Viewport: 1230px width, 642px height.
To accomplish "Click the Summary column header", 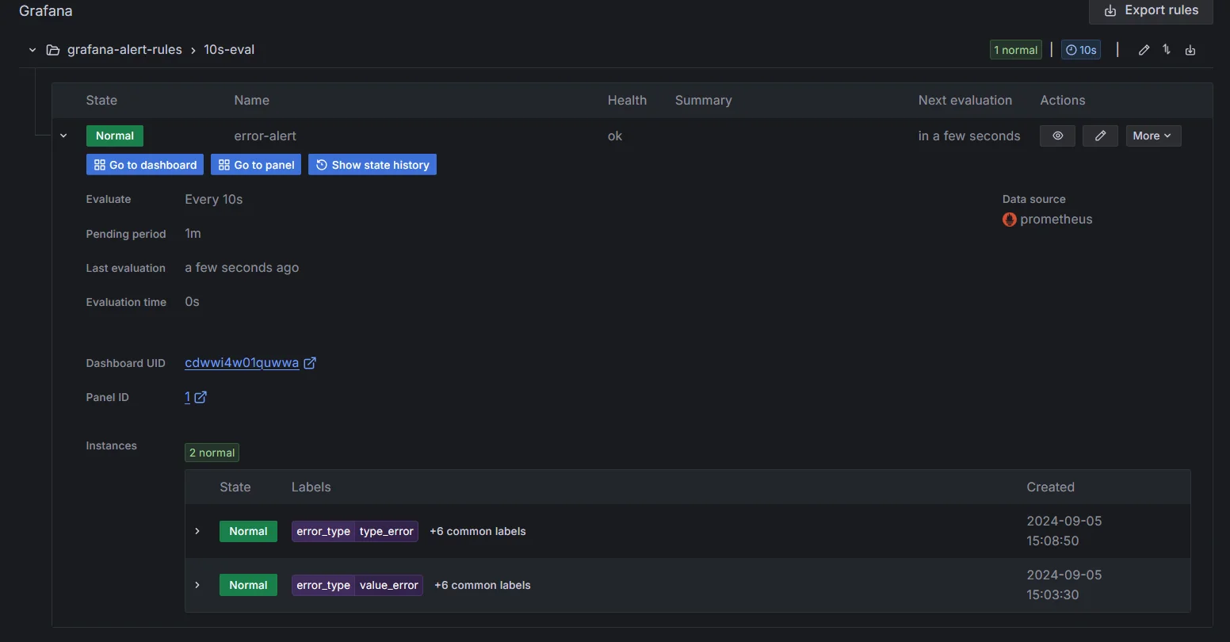I will click(x=704, y=101).
